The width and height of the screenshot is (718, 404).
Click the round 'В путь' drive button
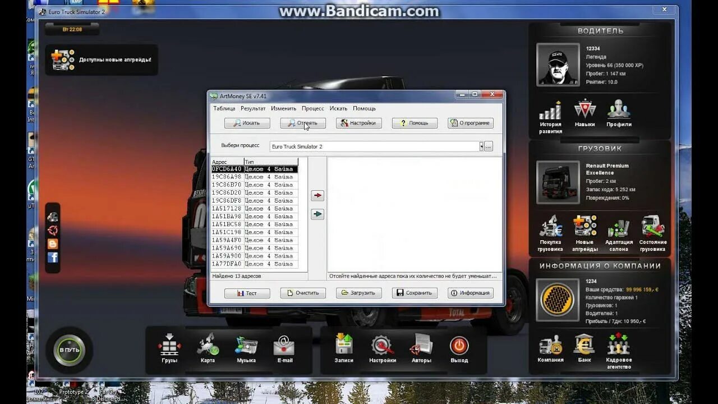point(70,350)
